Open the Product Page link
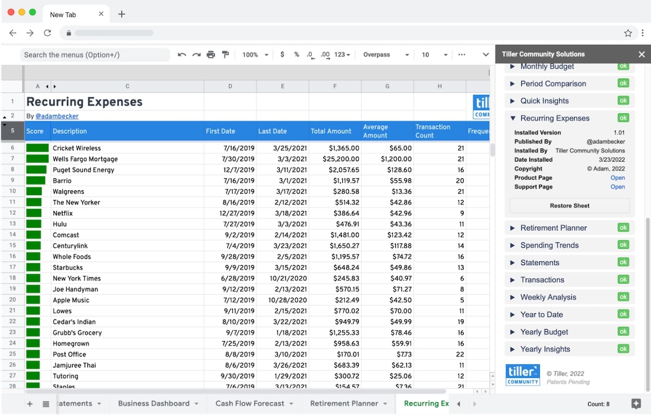651x417 pixels. point(617,178)
